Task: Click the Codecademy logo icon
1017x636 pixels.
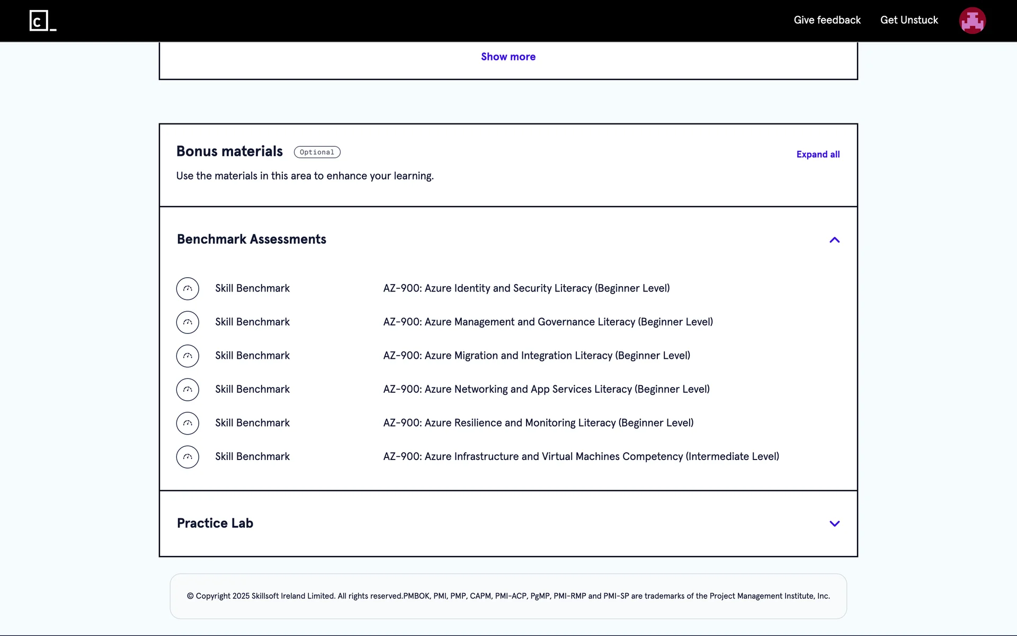Action: (42, 21)
